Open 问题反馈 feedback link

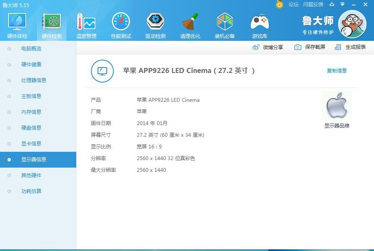click(313, 5)
